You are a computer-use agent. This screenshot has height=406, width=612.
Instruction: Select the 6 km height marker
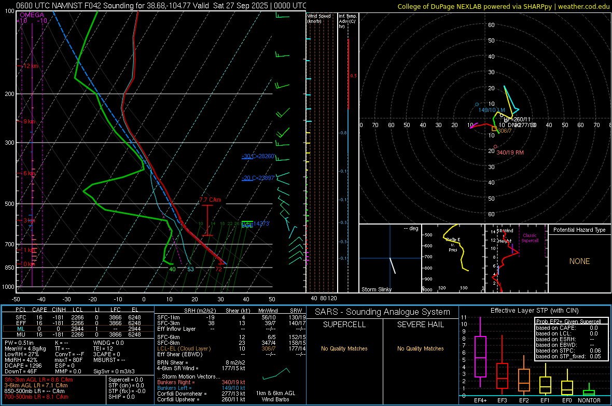(x=29, y=173)
